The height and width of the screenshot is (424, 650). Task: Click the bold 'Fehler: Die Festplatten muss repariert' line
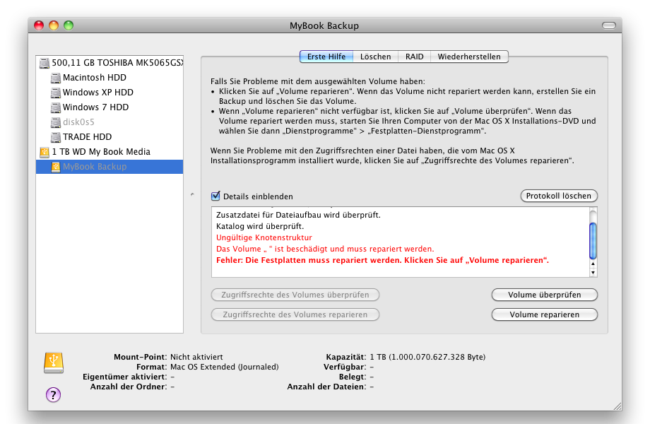point(382,260)
